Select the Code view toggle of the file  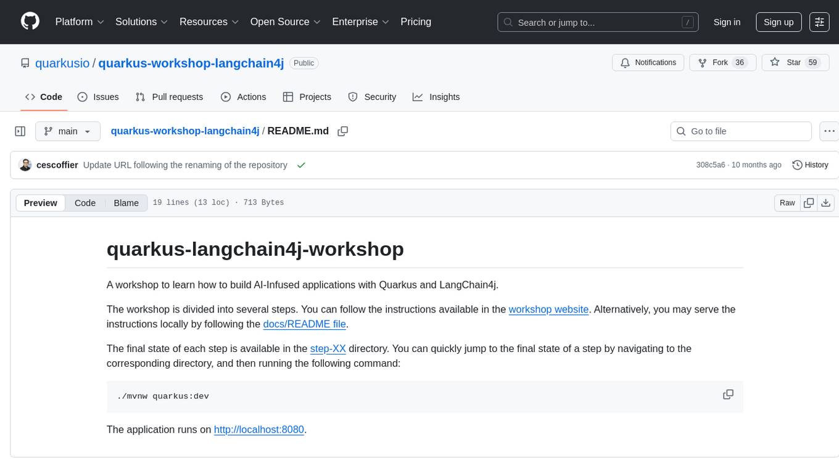[85, 203]
